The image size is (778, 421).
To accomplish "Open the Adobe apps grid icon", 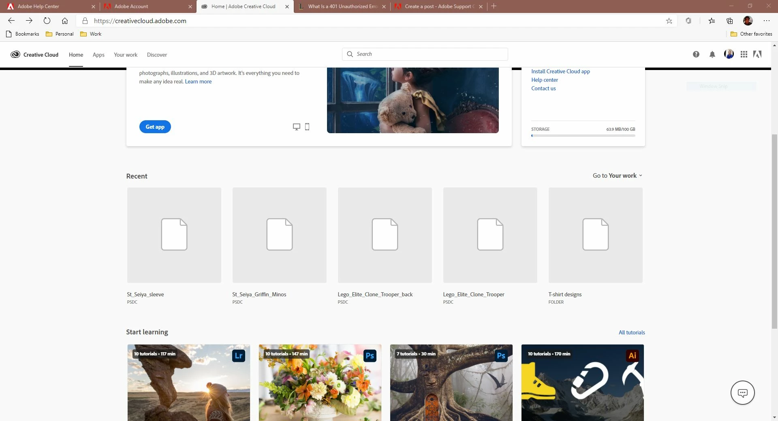I will 744,54.
